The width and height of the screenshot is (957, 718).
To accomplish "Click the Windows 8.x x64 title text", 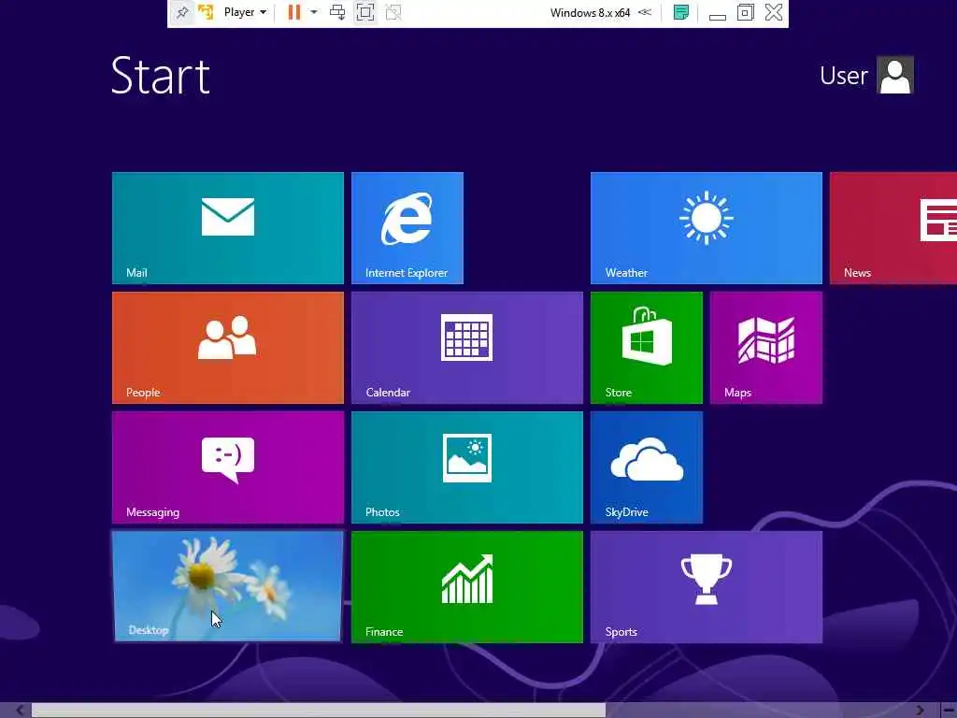I will 590,12.
